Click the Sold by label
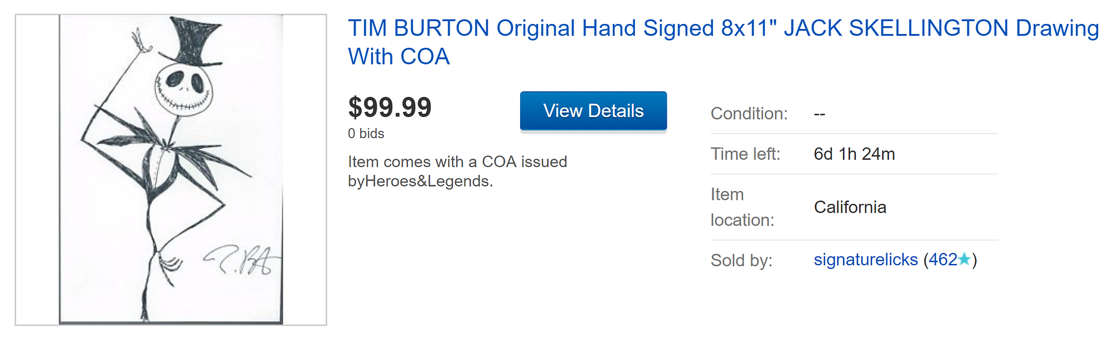The height and width of the screenshot is (342, 1115). click(741, 260)
